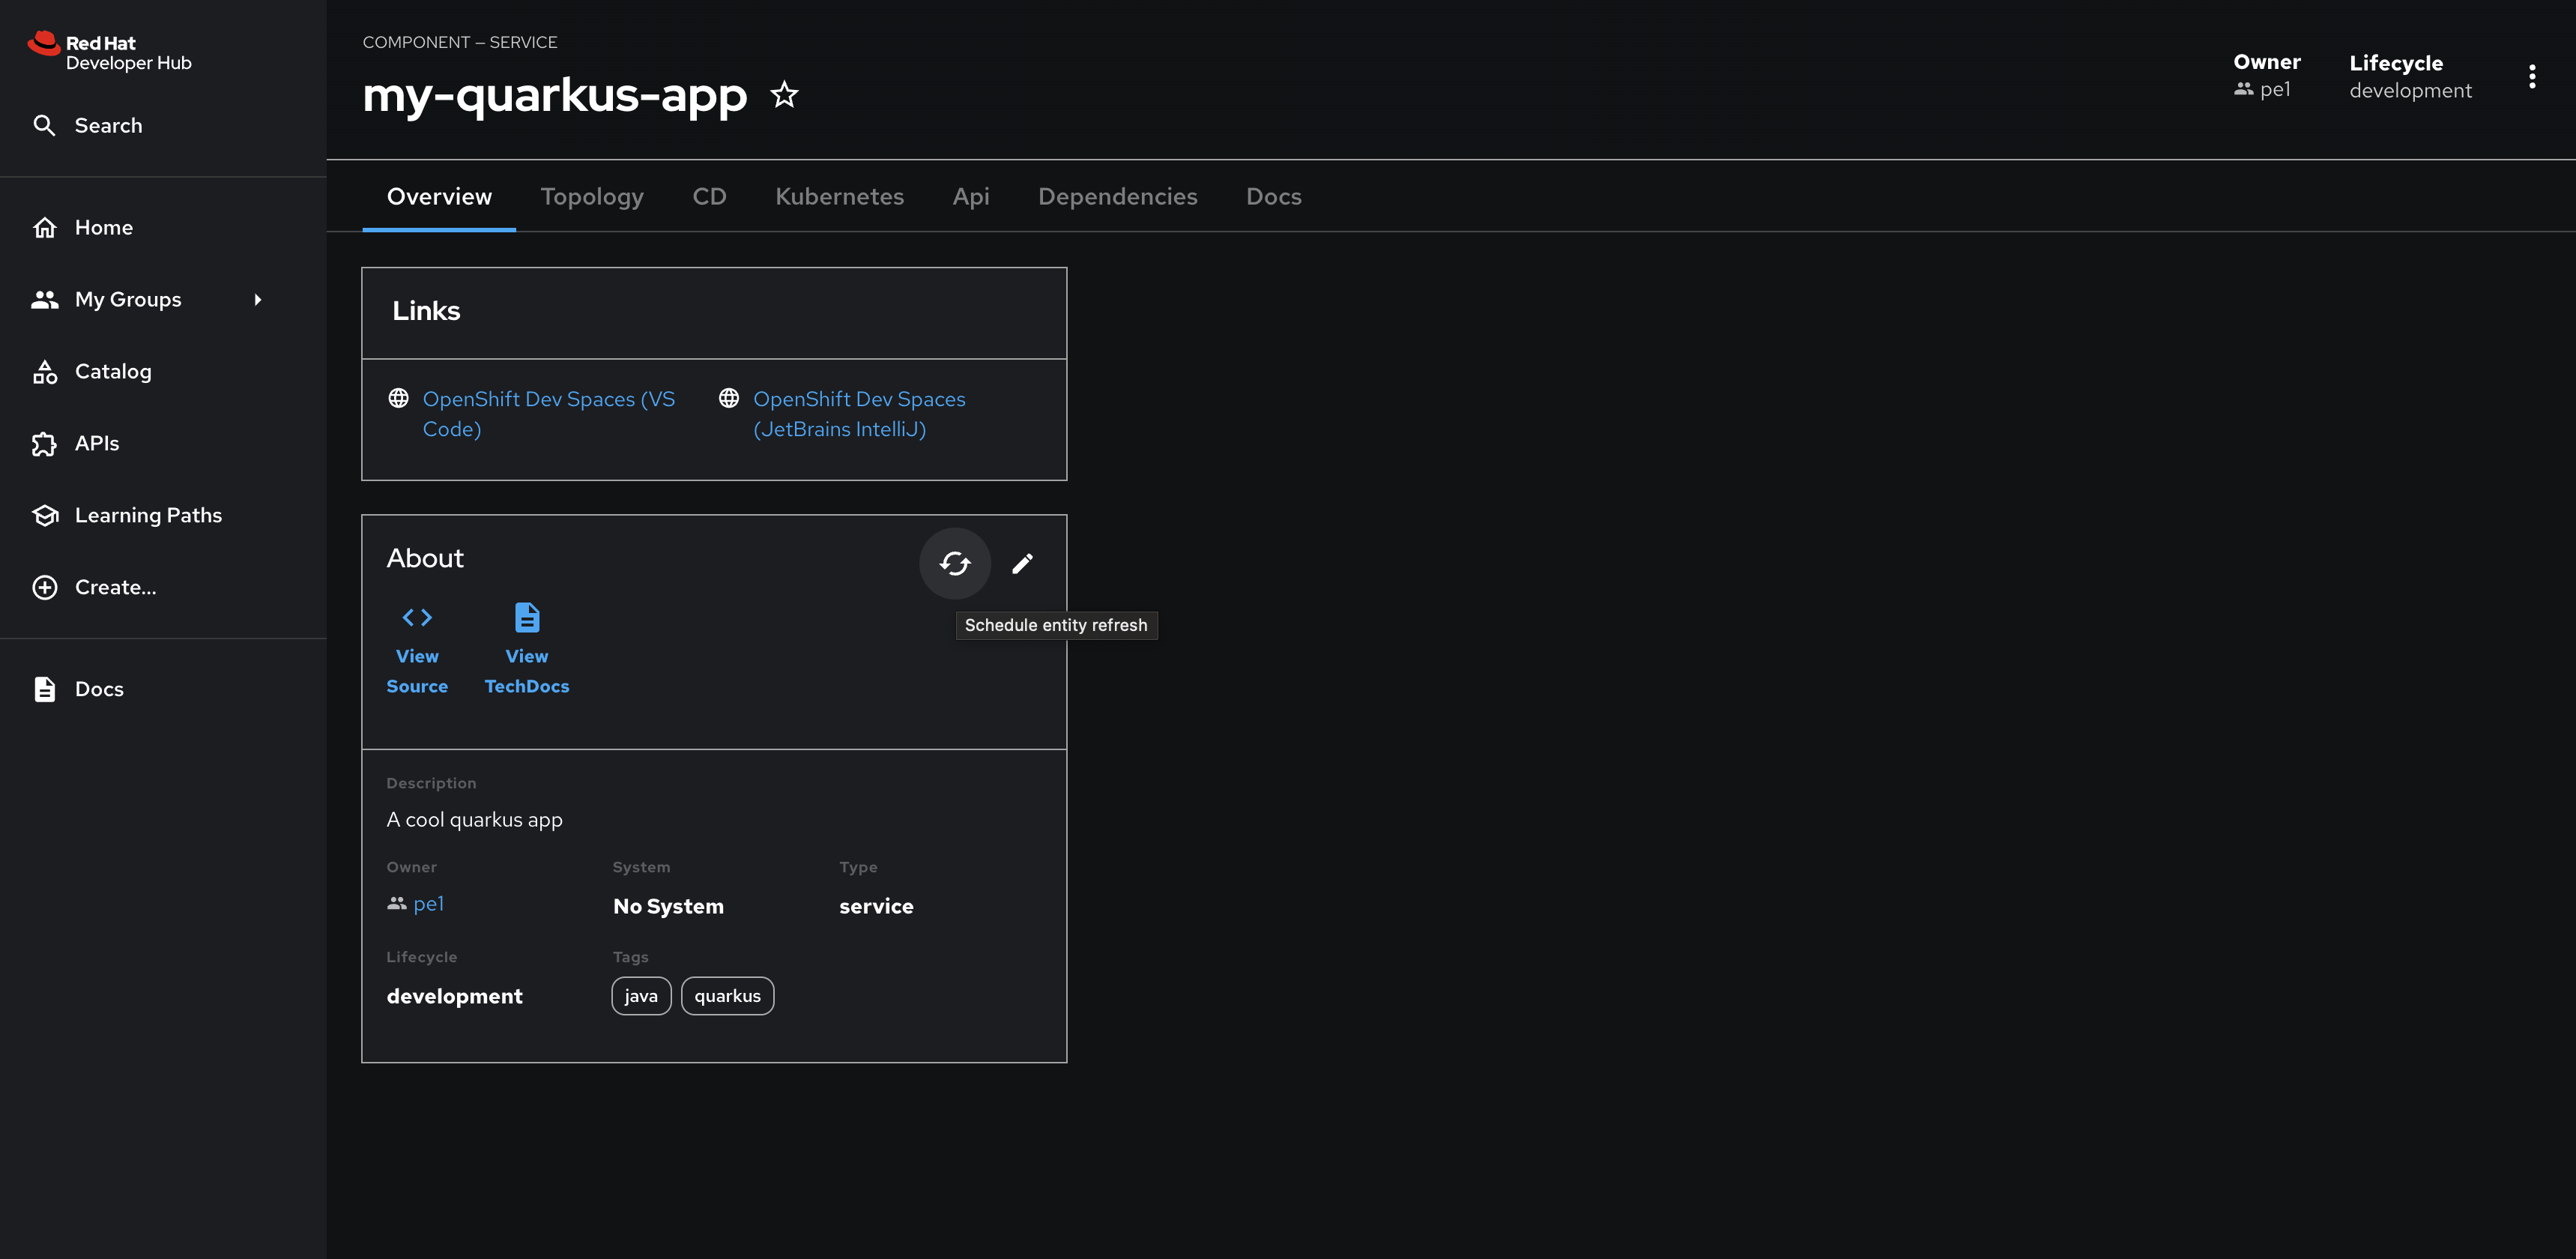Open OpenShift Dev Spaces (VS Code) link
The height and width of the screenshot is (1259, 2576).
(548, 413)
